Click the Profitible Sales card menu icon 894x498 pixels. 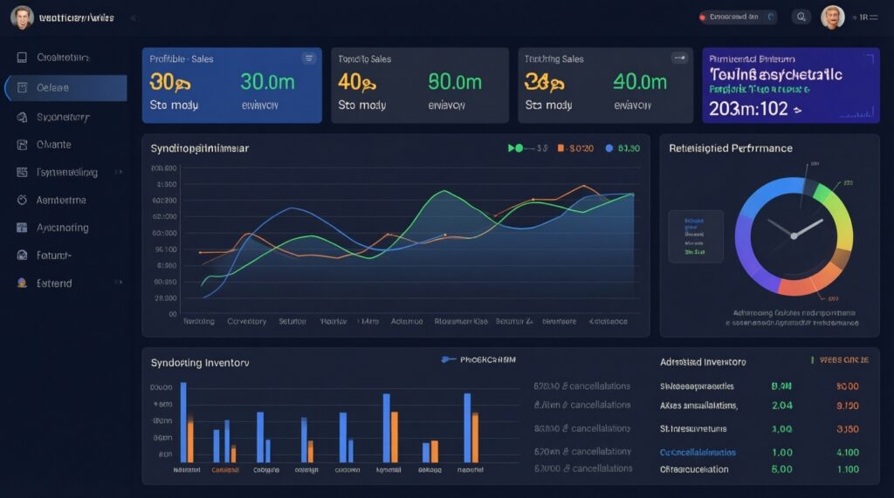point(308,58)
